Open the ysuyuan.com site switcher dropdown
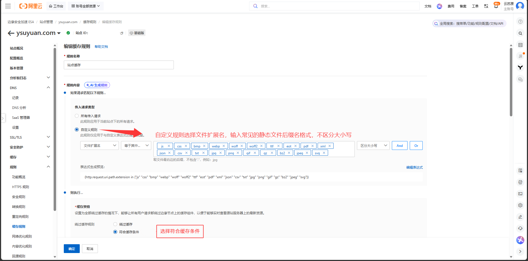Viewport: 528px width, 261px height. [x=59, y=33]
